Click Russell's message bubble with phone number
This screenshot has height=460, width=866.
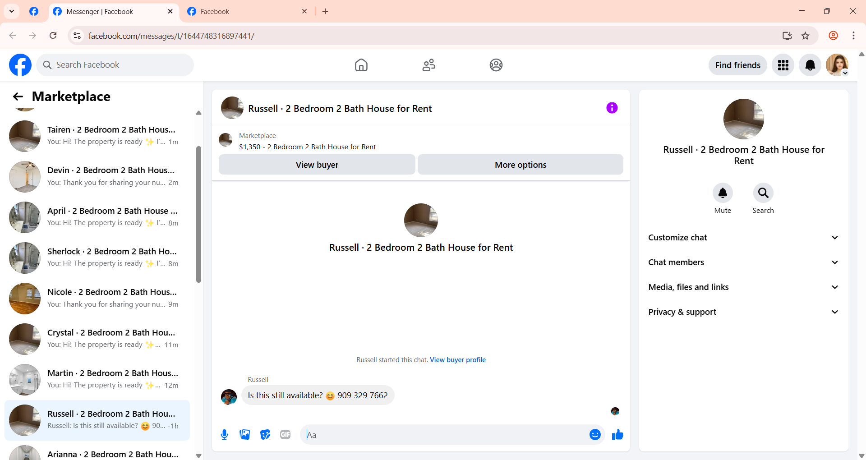point(318,396)
